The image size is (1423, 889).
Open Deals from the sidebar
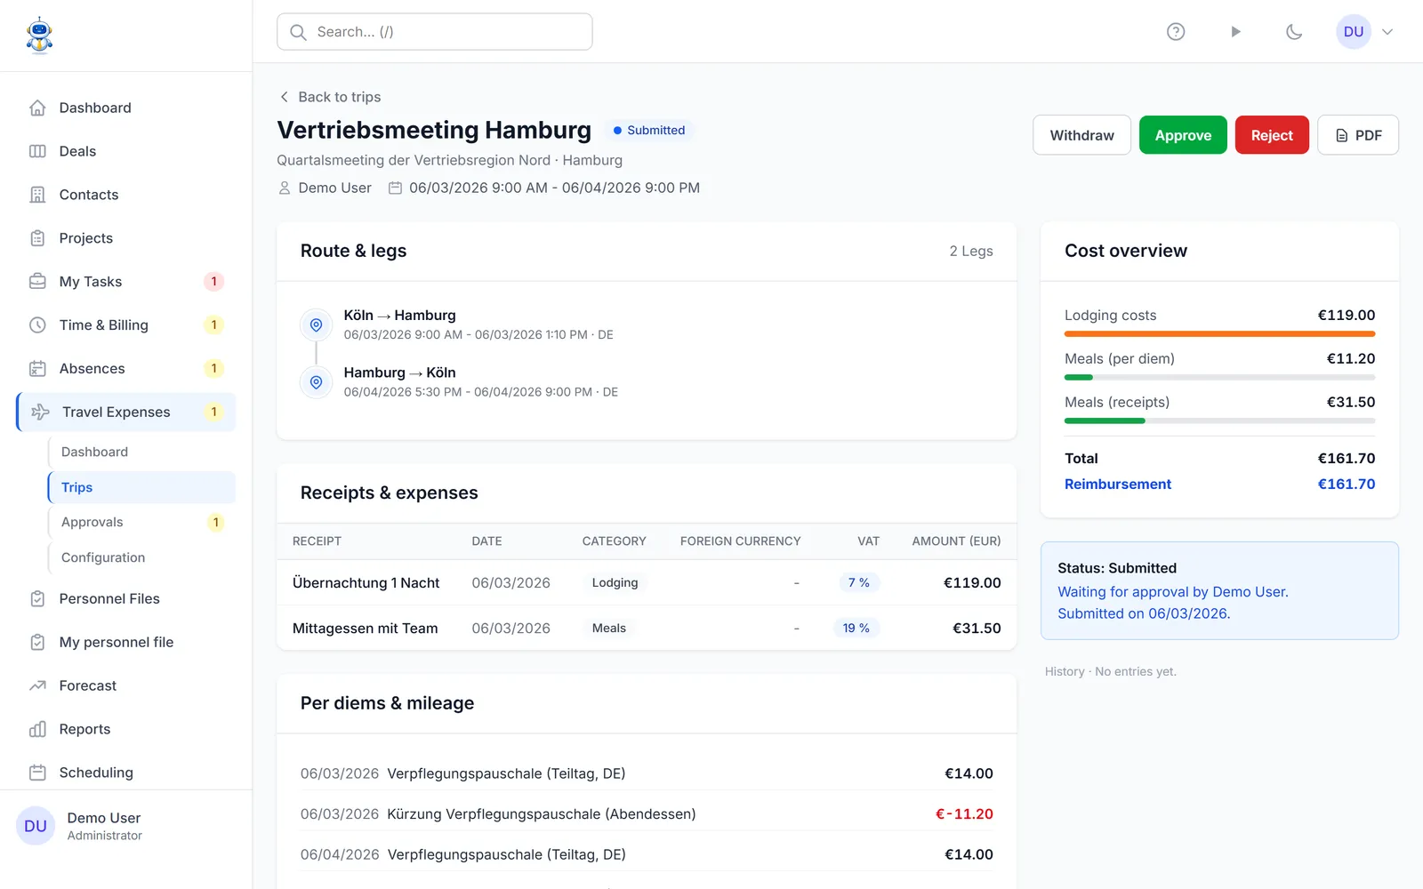click(126, 151)
